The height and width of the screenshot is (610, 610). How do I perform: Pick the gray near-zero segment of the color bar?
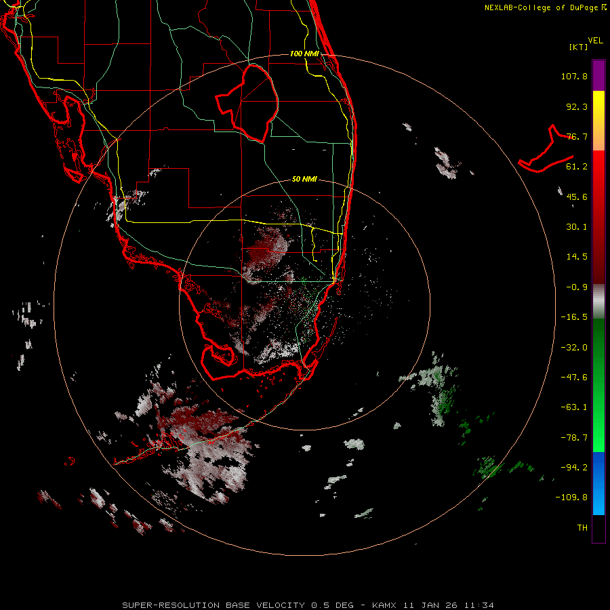[598, 302]
